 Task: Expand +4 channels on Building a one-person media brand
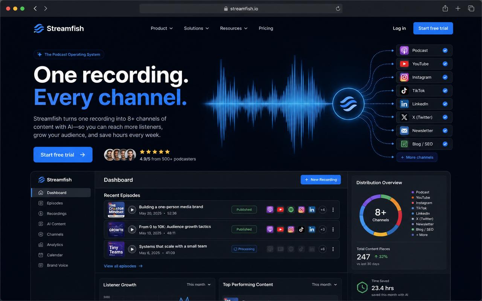[322, 210]
